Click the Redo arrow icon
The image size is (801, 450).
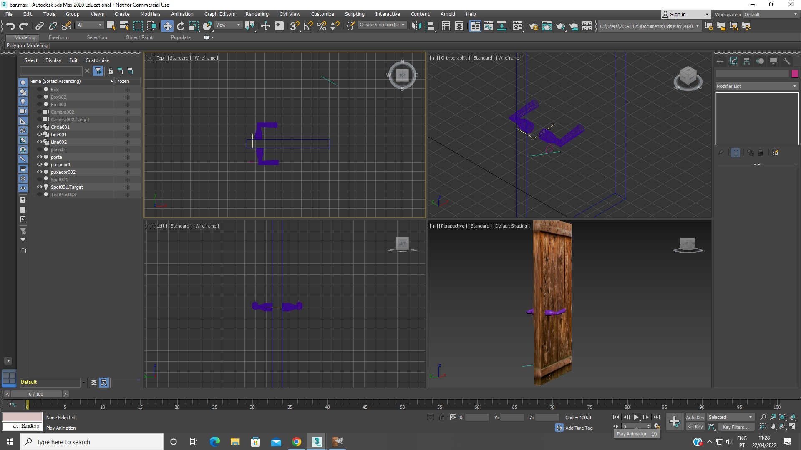click(24, 26)
